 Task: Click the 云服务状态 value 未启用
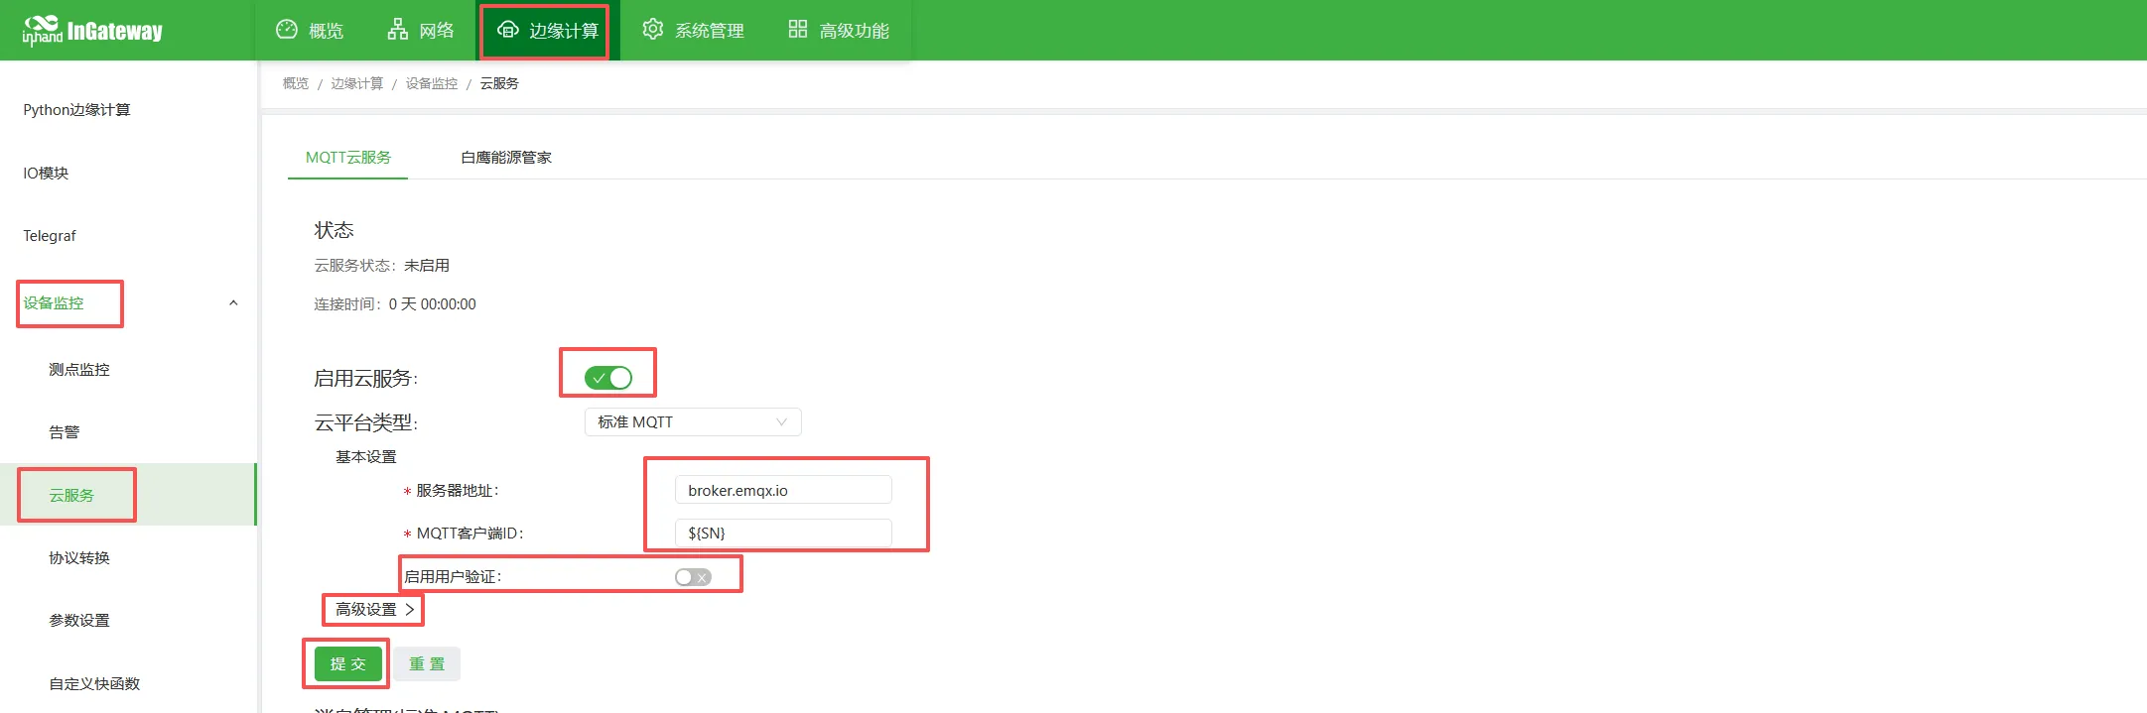427,266
